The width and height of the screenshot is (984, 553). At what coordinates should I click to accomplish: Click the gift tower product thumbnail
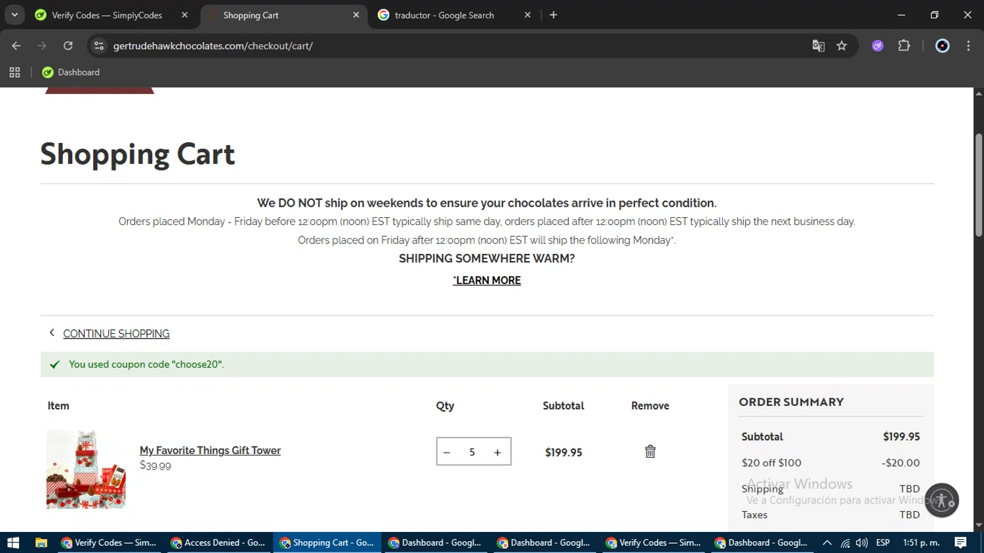tap(86, 470)
